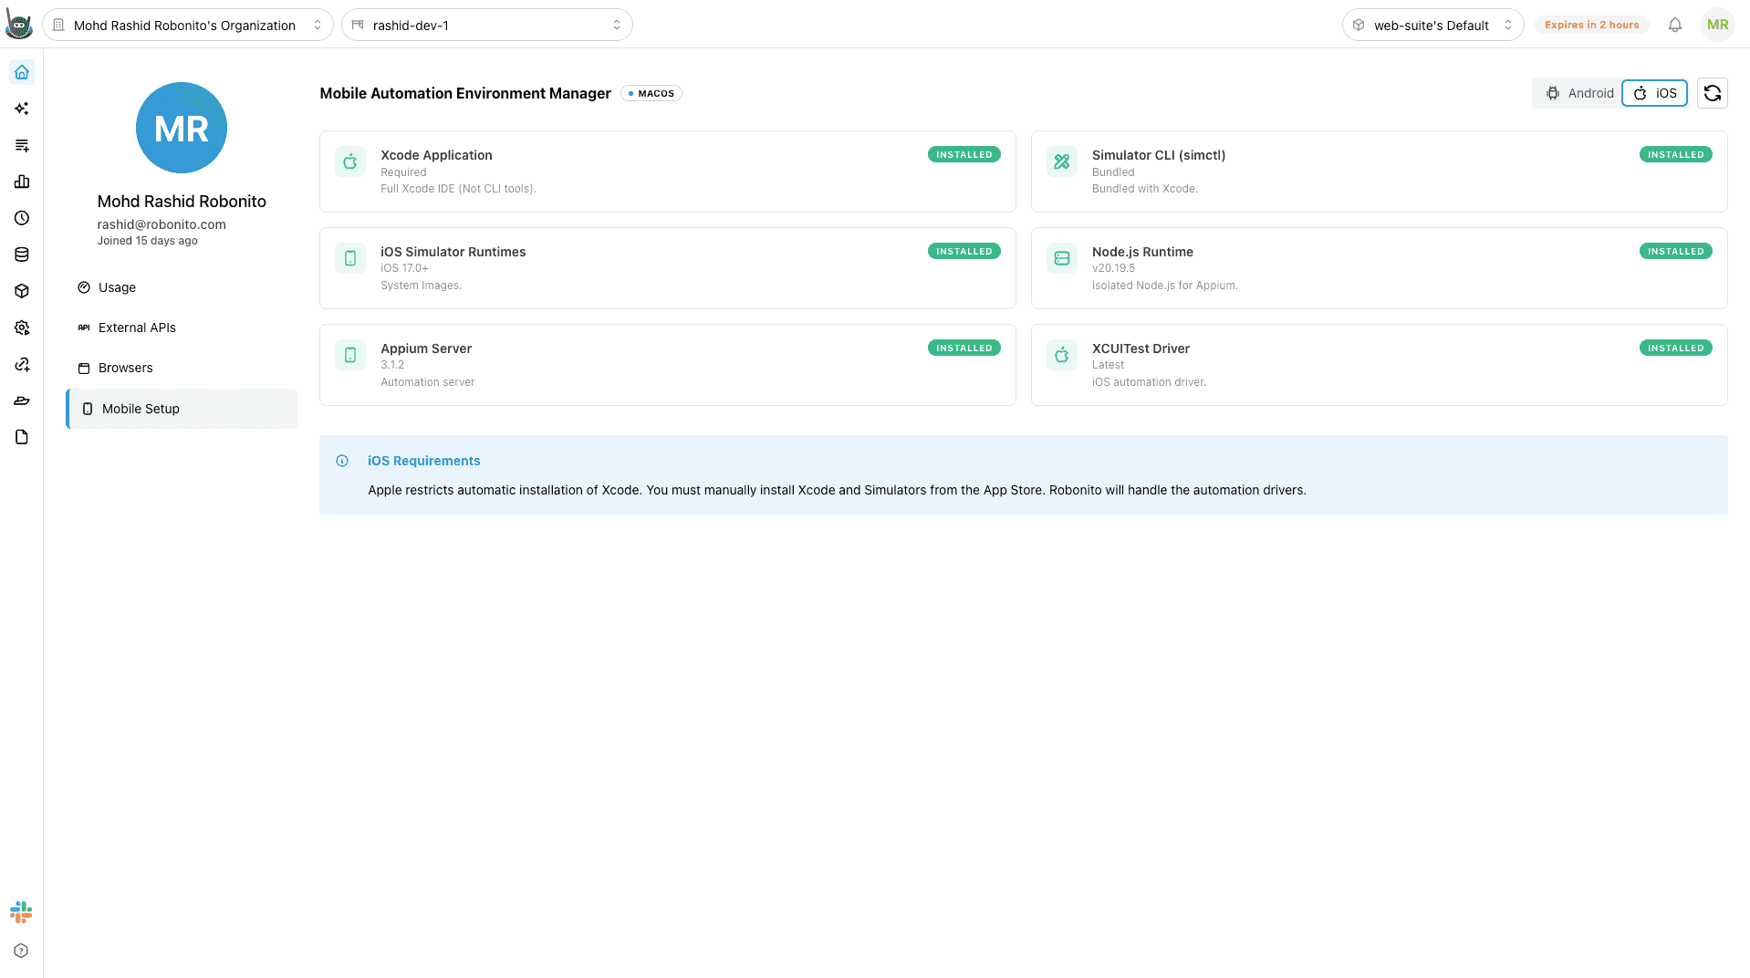Image resolution: width=1750 pixels, height=978 pixels.
Task: Open the ship deployment sidebar icon
Action: point(22,401)
